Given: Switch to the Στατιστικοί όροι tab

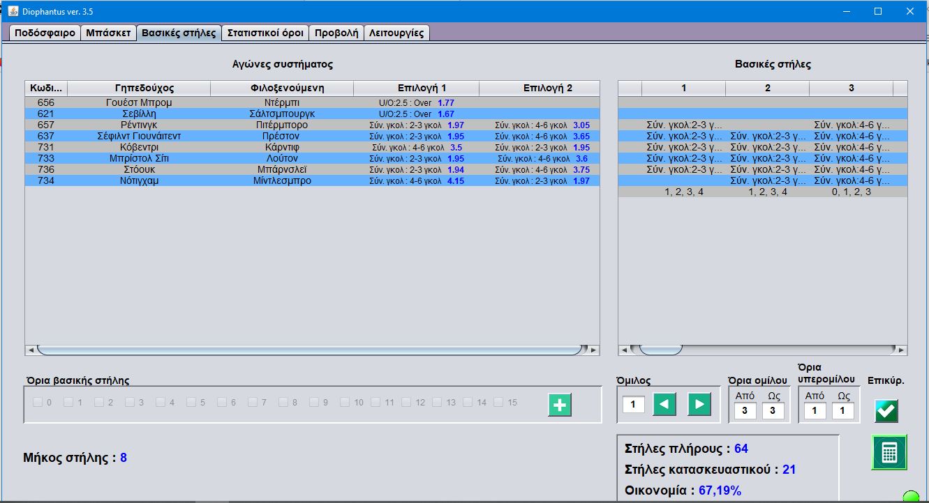Looking at the screenshot, I should point(265,33).
